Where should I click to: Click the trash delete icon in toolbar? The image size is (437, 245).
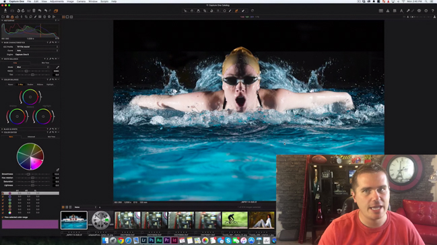point(34,11)
